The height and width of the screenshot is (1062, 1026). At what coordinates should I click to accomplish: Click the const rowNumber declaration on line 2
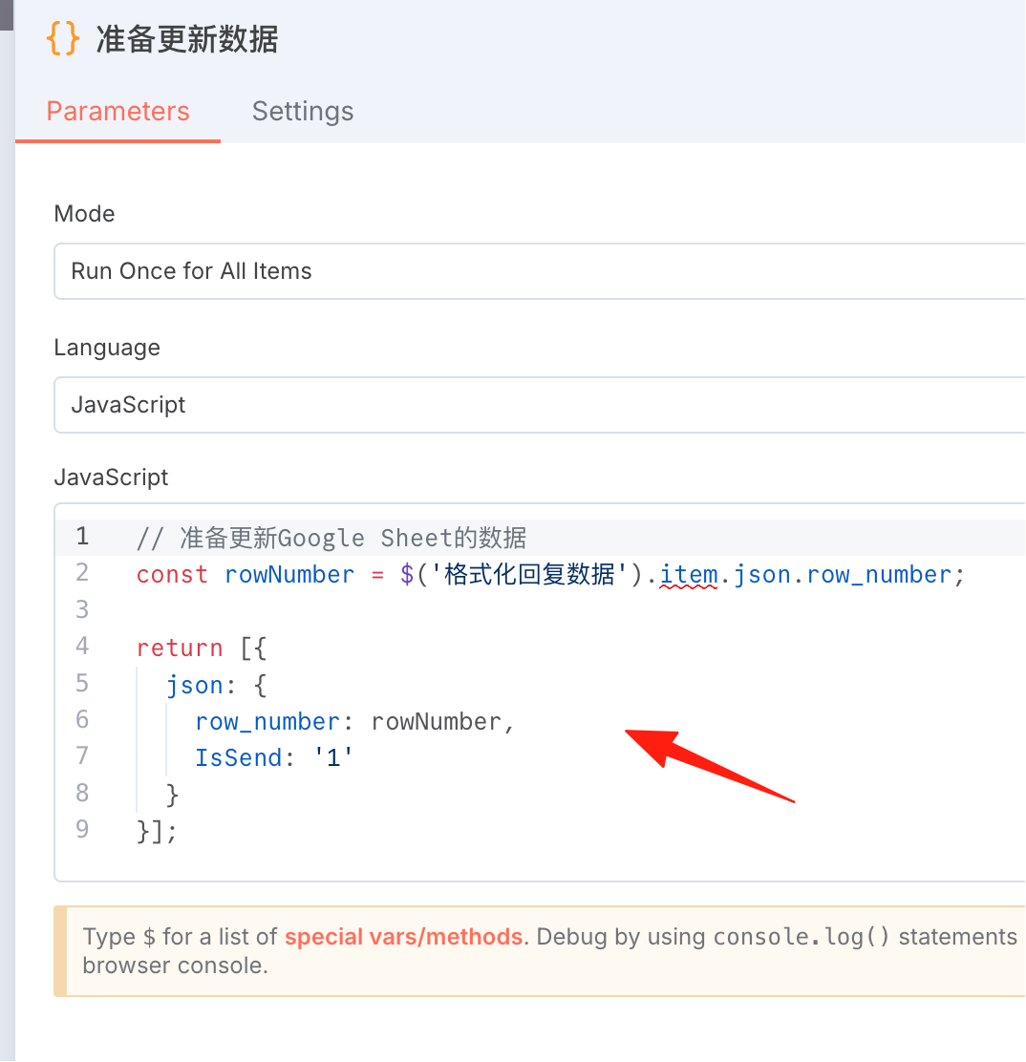click(x=246, y=574)
